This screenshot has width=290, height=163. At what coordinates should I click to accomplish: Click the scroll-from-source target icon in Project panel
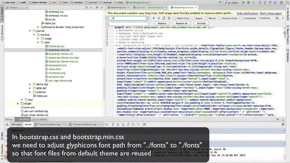[87, 8]
